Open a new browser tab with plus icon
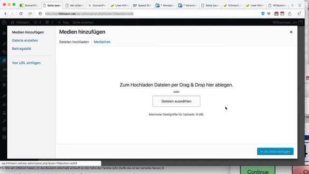309x174 pixels. (x=293, y=5)
